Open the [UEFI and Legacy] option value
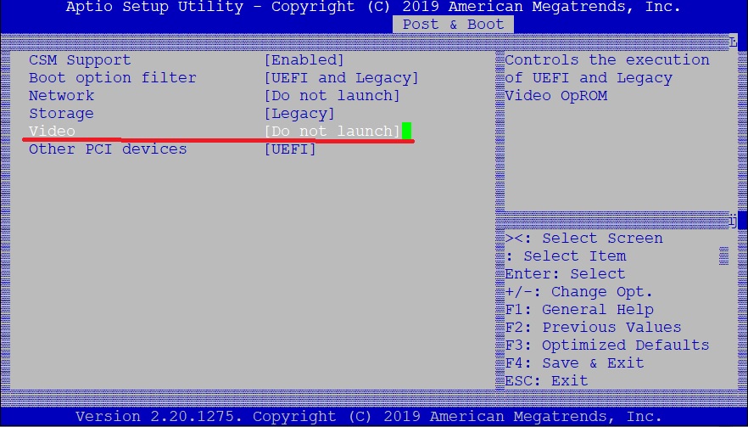Screen dimensions: 748x427 (341, 78)
